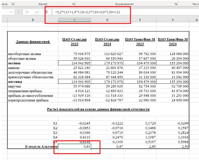Click the активы value 134 943 905
This screenshot has width=199, height=160.
coord(75,63)
